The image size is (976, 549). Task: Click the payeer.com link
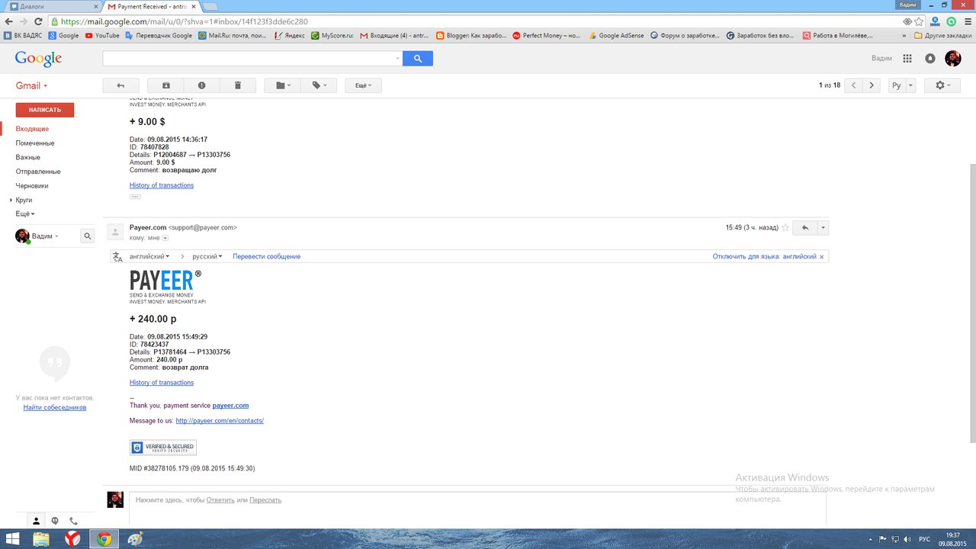point(230,406)
